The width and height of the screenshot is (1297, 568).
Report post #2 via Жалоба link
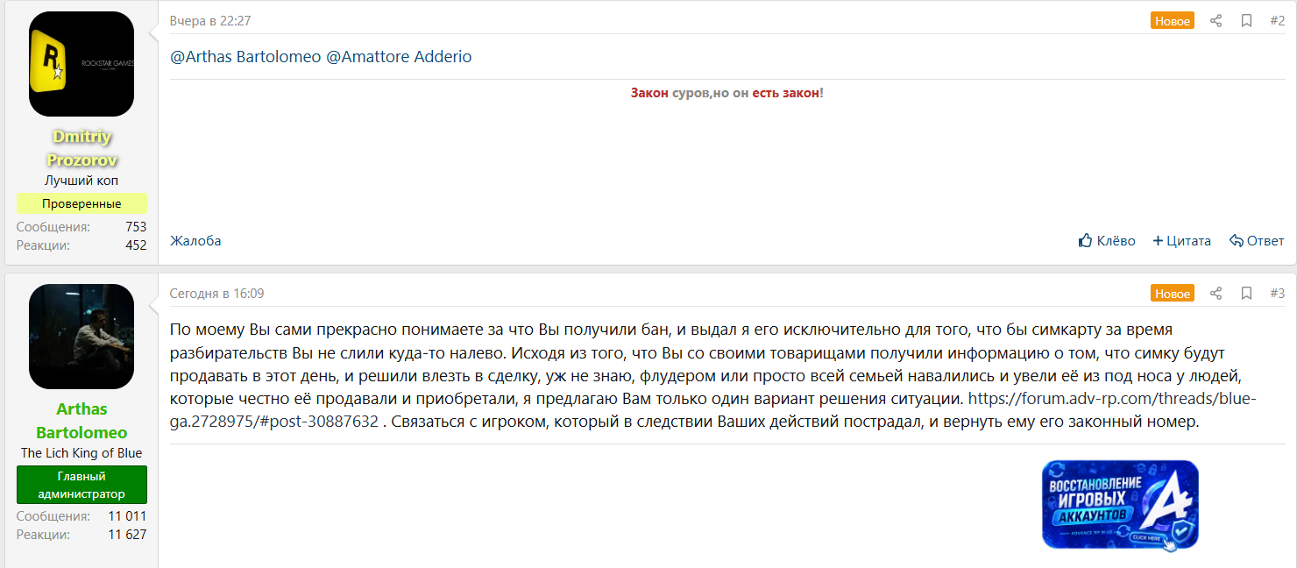point(195,240)
